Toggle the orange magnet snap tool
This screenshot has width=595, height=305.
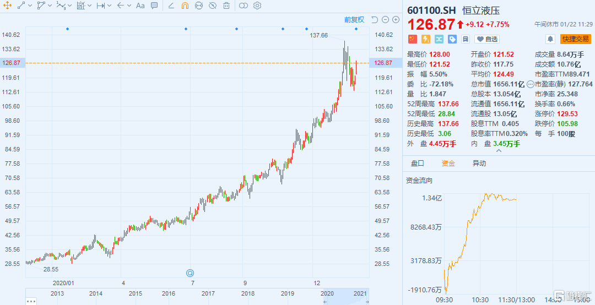[185, 6]
